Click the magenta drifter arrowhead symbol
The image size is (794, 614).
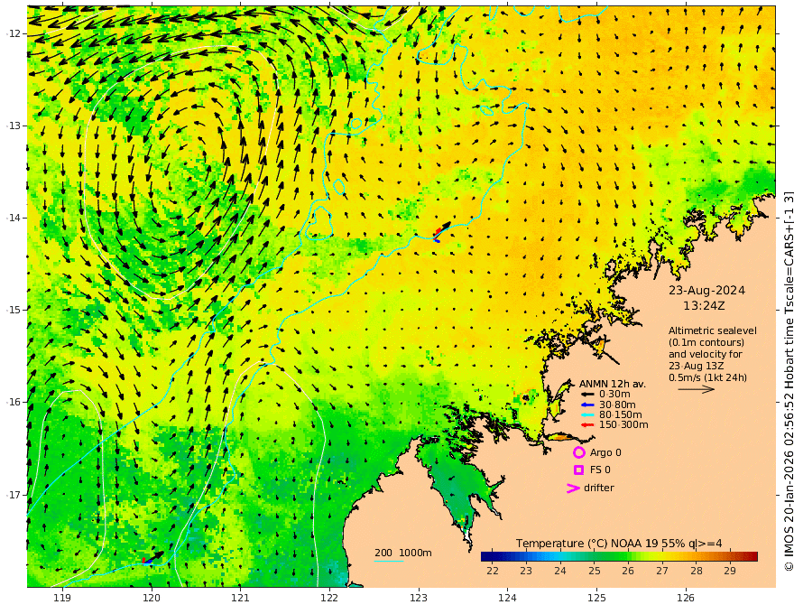573,488
